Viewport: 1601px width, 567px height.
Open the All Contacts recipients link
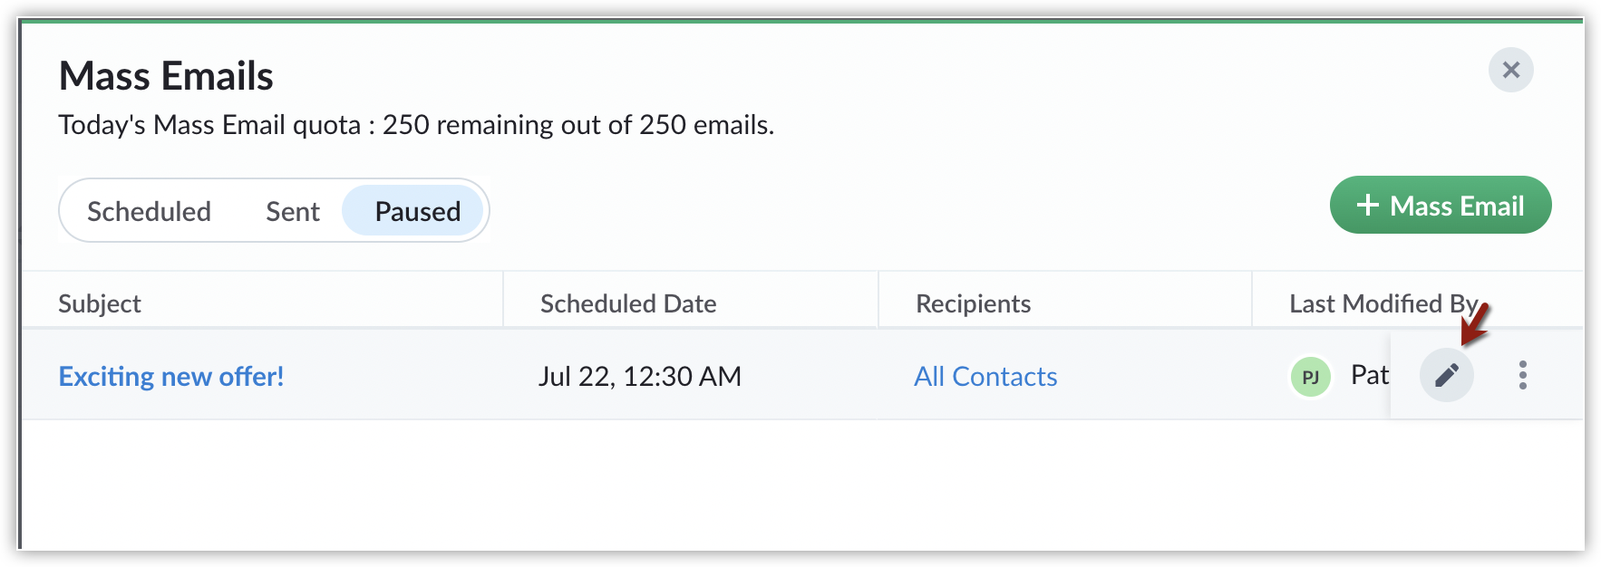(x=985, y=376)
